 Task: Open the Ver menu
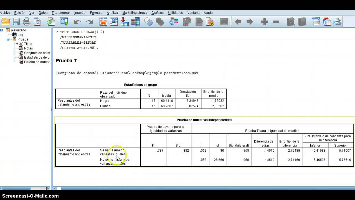point(32,13)
